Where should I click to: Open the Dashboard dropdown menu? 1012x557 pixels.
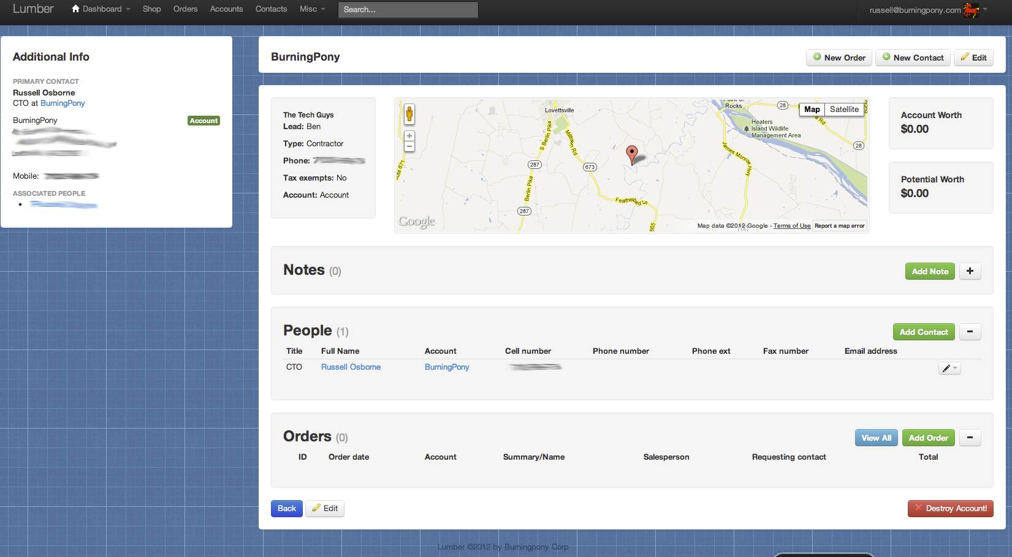coord(101,9)
